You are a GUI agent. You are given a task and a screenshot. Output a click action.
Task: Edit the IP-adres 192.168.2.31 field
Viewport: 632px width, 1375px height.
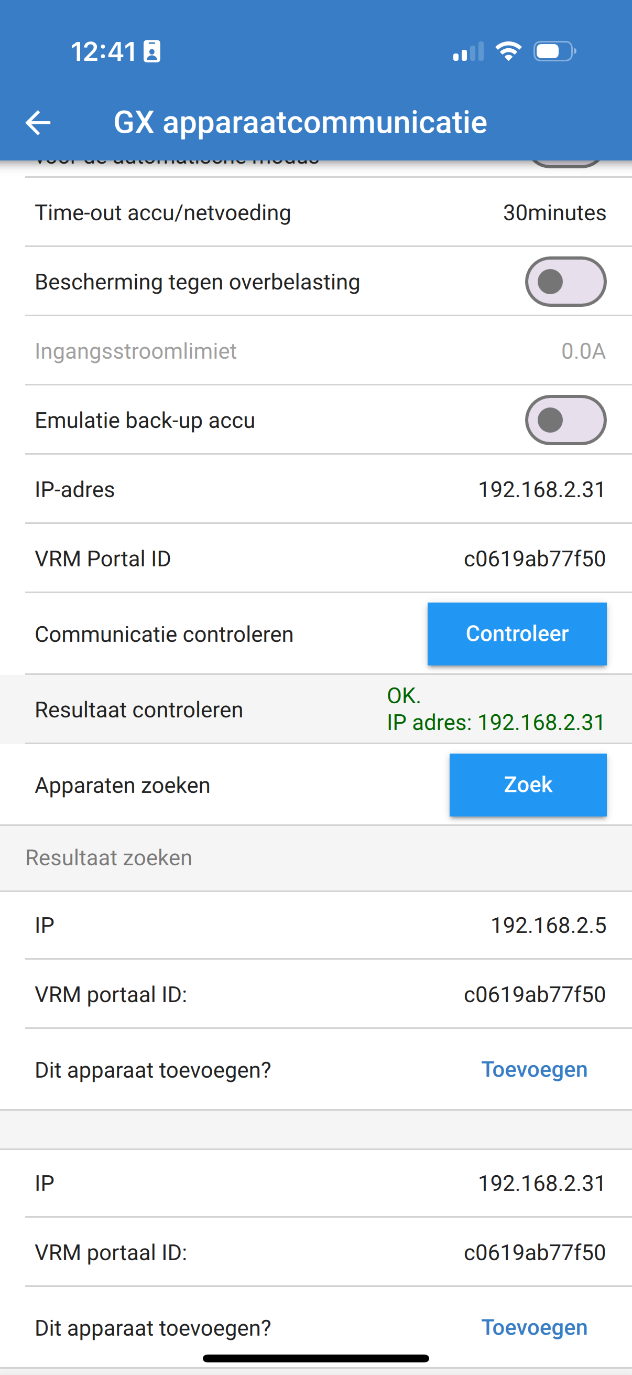point(320,489)
